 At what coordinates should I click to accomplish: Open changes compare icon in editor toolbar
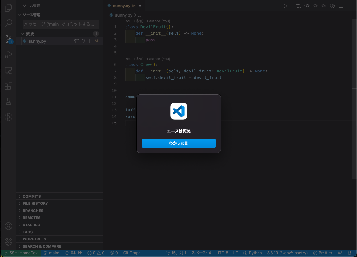pos(298,6)
